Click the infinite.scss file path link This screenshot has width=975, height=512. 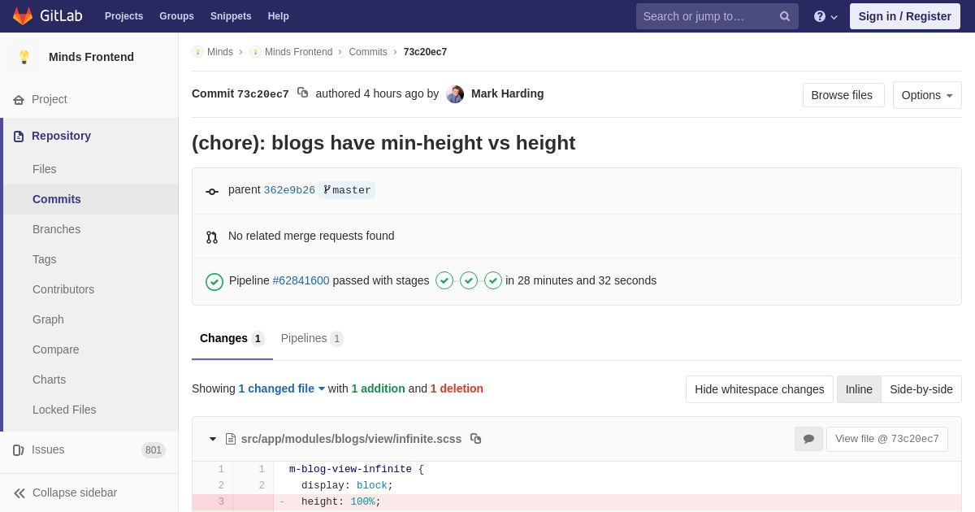(351, 439)
